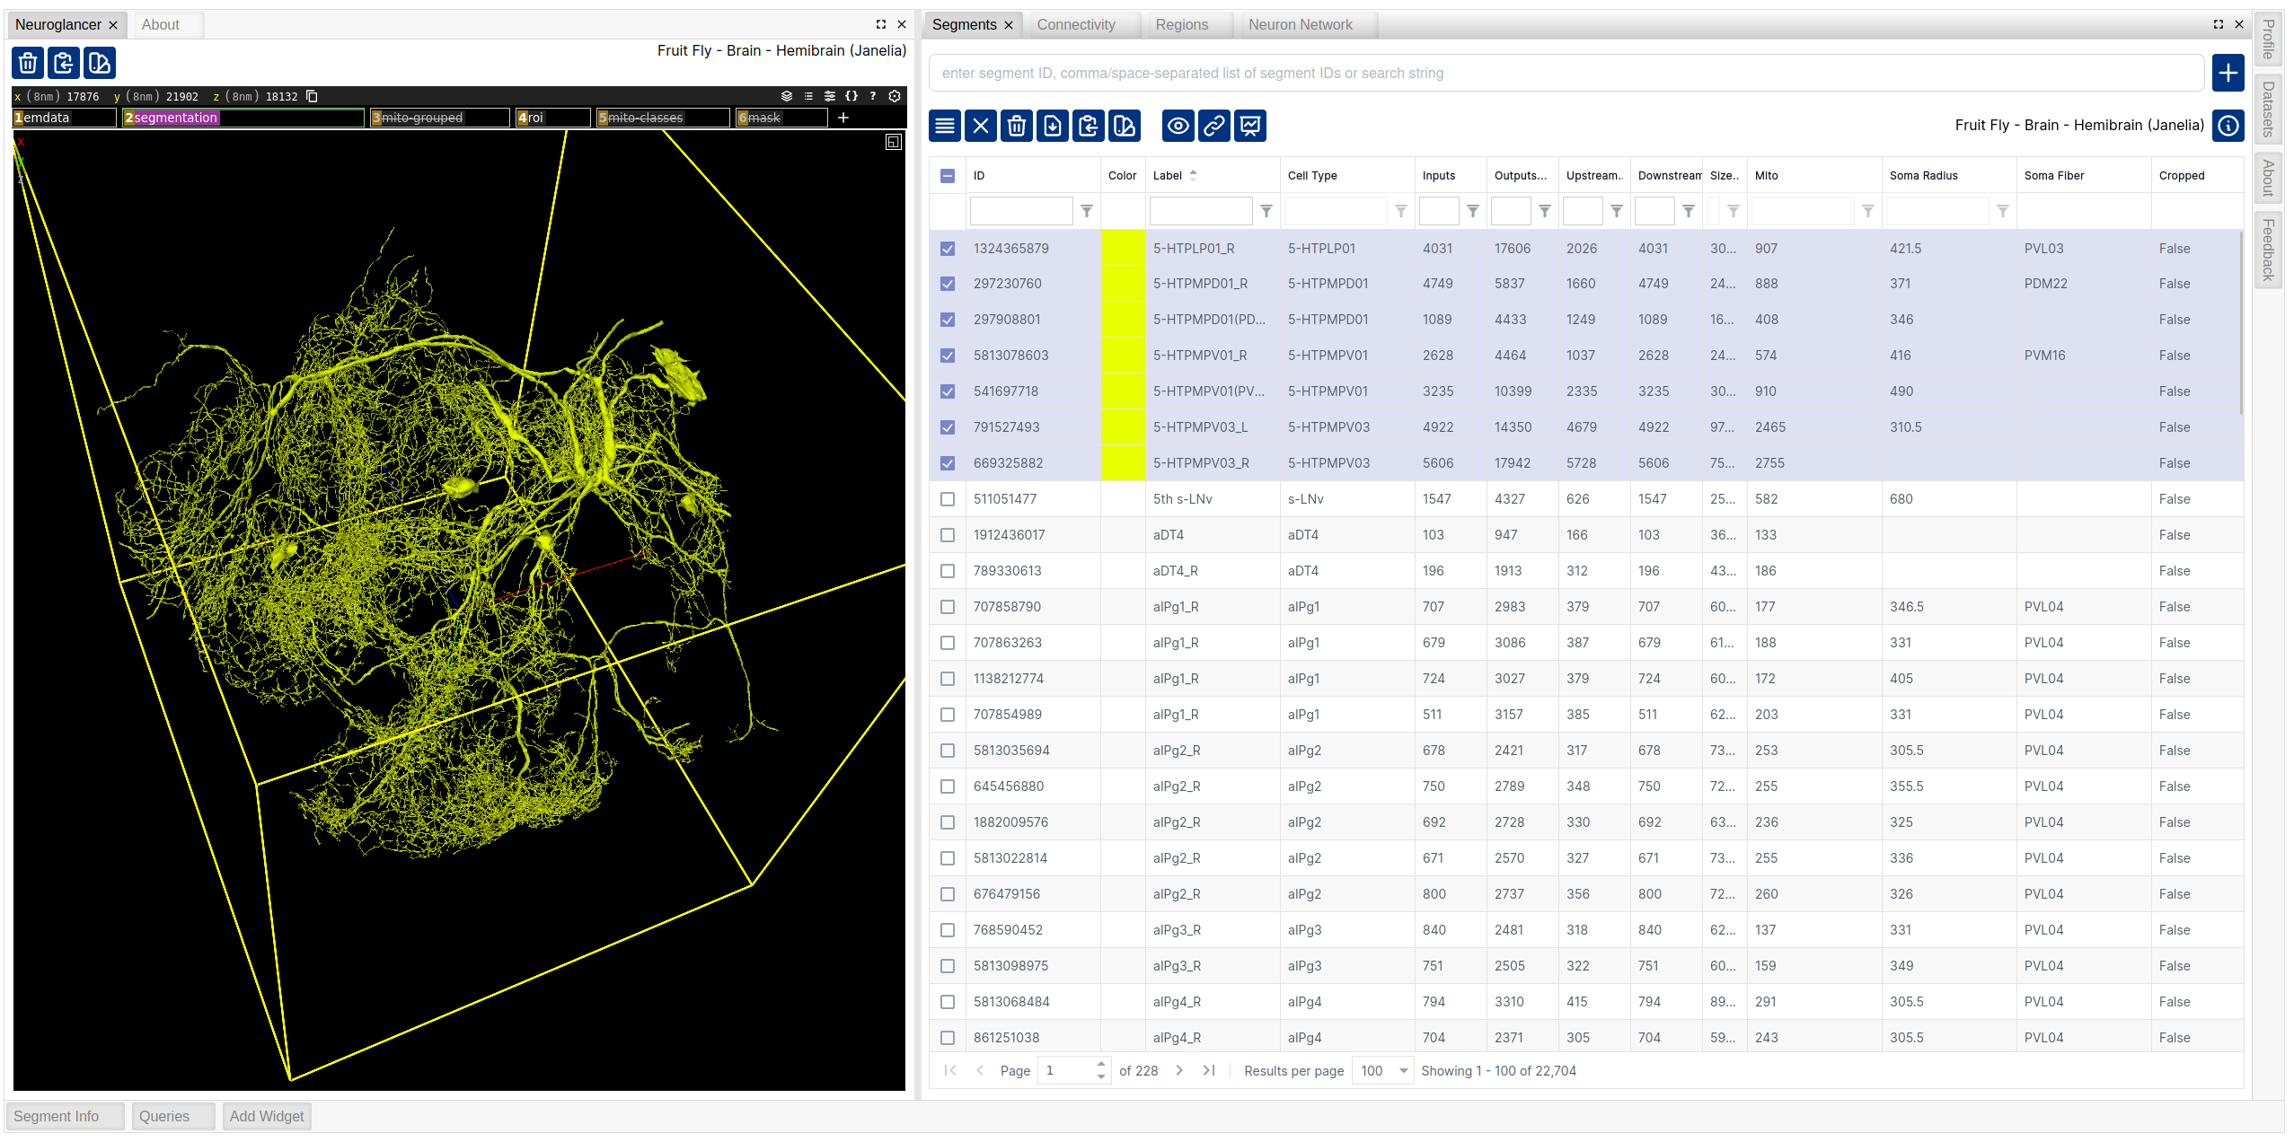Click the Segment Info button
The width and height of the screenshot is (2294, 1142).
(x=65, y=1117)
